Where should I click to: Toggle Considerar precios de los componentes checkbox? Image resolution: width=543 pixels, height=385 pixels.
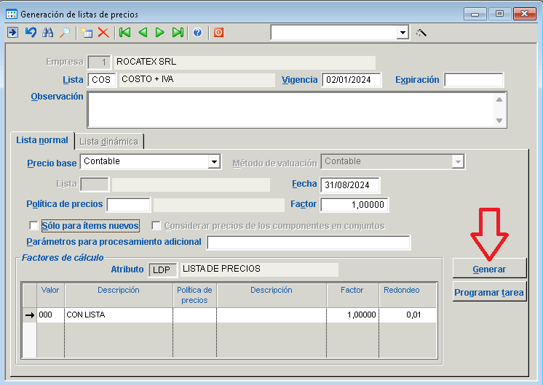(156, 226)
